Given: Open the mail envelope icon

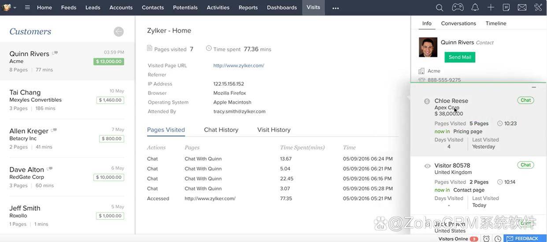Looking at the screenshot, I should 522,7.
